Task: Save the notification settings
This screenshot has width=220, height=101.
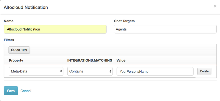Action: click(11, 91)
